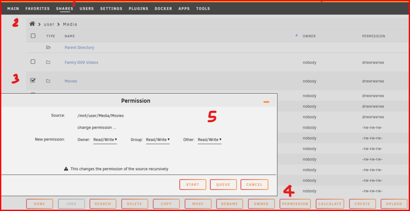Click 'user' in the breadcrumb path
This screenshot has height=211, width=410.
[49, 24]
